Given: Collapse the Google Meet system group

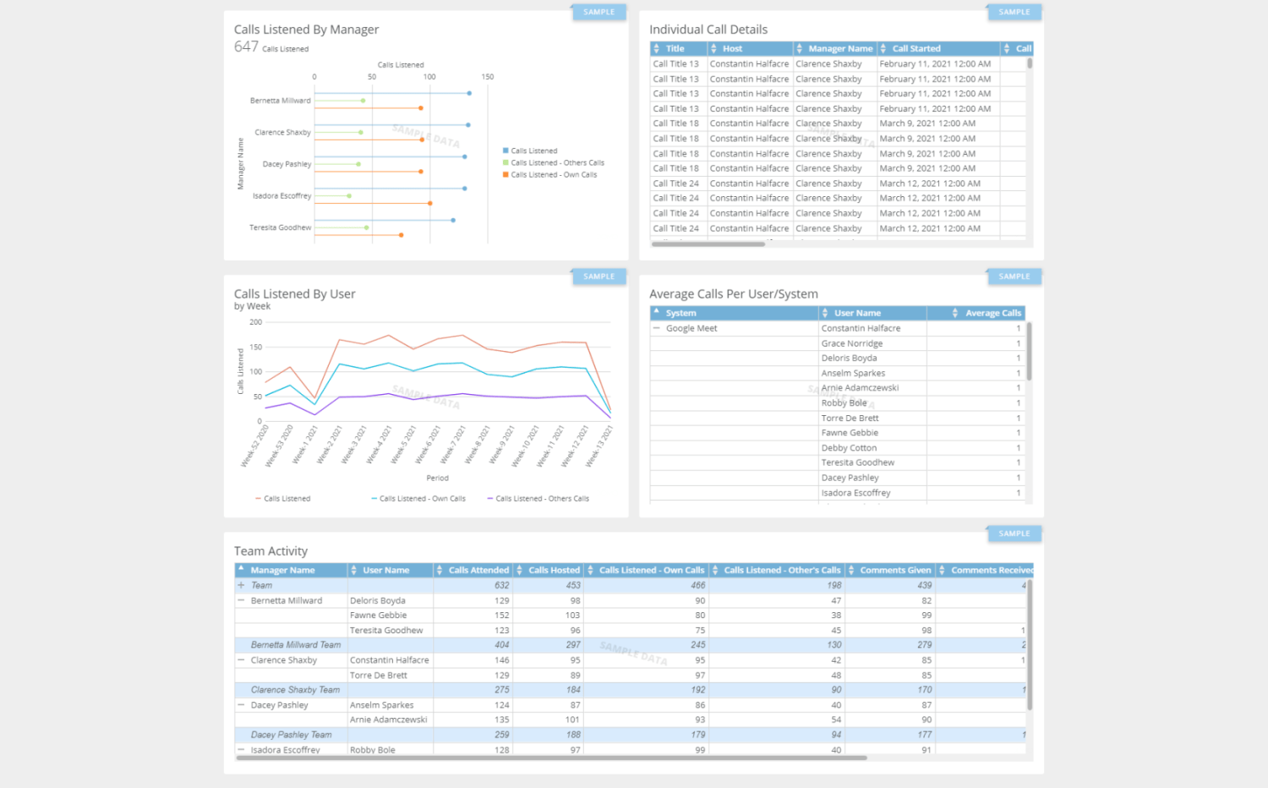Looking at the screenshot, I should coord(656,329).
